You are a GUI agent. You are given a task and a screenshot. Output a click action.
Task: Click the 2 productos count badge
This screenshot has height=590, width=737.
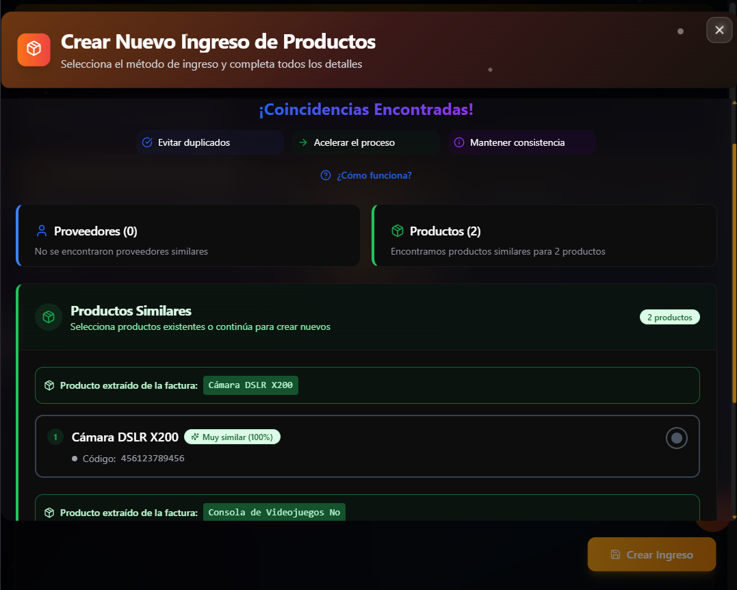(x=669, y=317)
